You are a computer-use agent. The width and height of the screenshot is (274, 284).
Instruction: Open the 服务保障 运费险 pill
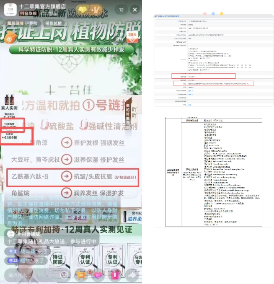pos(22,23)
